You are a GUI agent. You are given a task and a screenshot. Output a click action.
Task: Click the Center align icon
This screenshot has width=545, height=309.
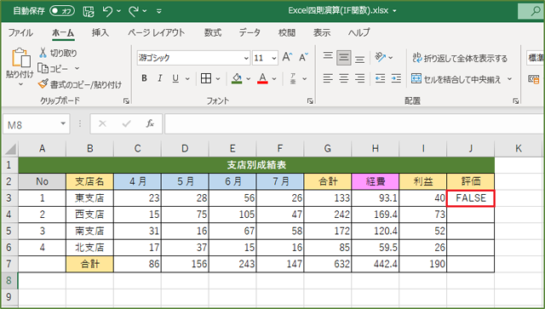pos(344,78)
